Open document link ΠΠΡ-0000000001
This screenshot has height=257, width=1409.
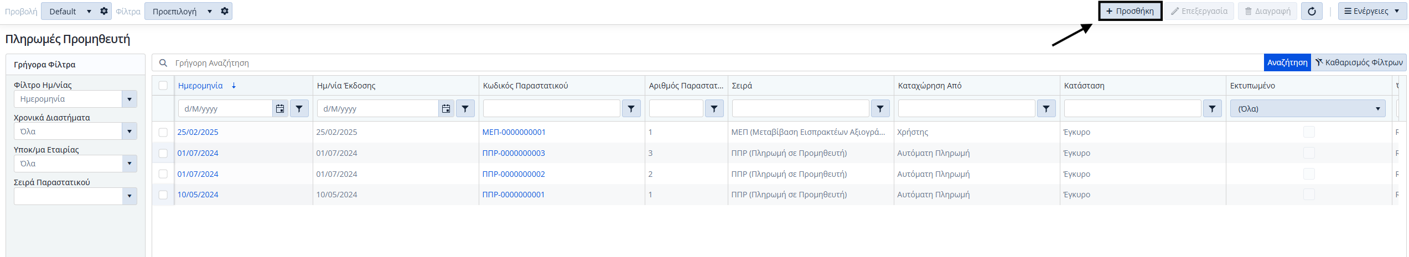click(x=514, y=195)
